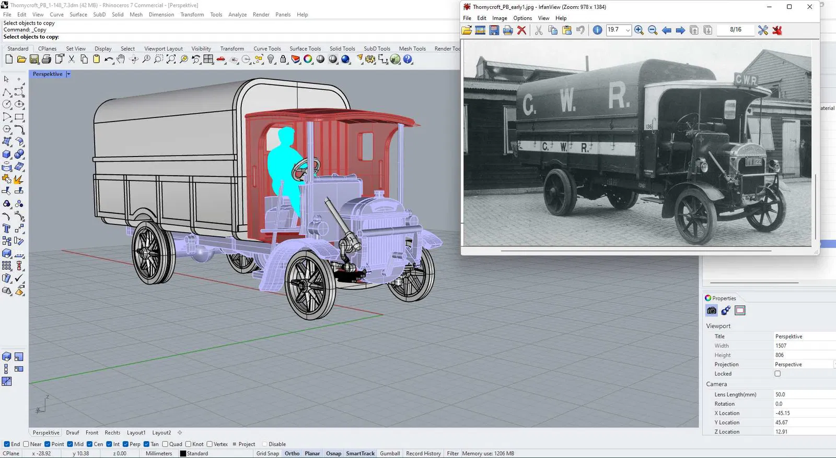Viewport: 836px width, 458px height.
Task: Expand the IrfanView zoom percentage dropdown
Action: [x=628, y=30]
